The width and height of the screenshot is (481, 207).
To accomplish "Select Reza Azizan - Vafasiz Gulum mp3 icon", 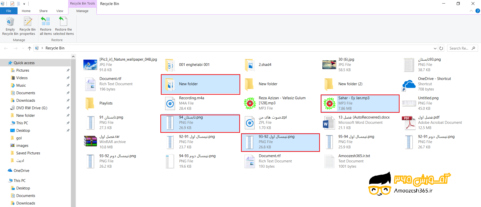I will pyautogui.click(x=250, y=103).
